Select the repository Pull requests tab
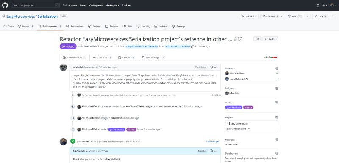The width and height of the screenshot is (339, 163). click(x=50, y=27)
